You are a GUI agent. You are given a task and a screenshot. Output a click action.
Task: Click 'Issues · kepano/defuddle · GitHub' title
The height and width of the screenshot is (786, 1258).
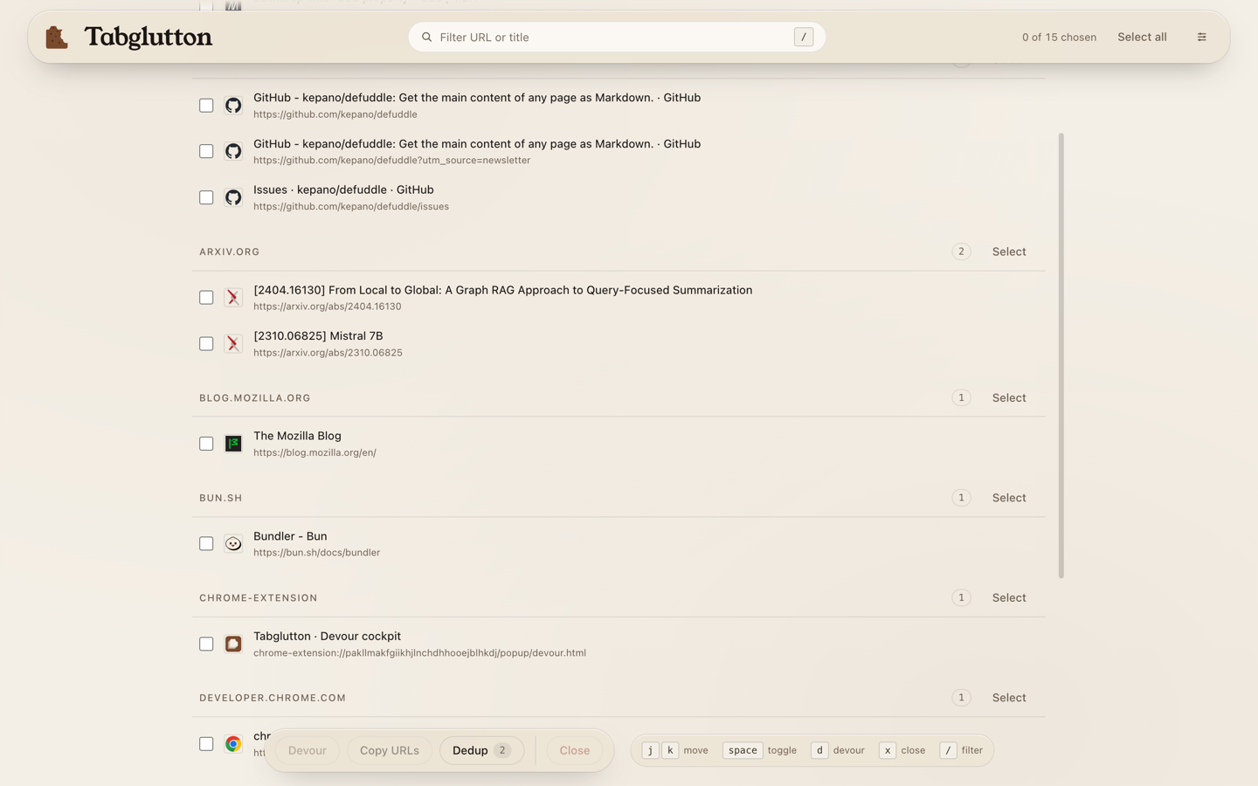(343, 190)
